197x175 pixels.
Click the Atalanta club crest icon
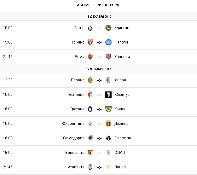click(x=90, y=167)
